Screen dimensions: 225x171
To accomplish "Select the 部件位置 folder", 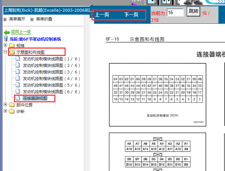I will pyautogui.click(x=24, y=105).
